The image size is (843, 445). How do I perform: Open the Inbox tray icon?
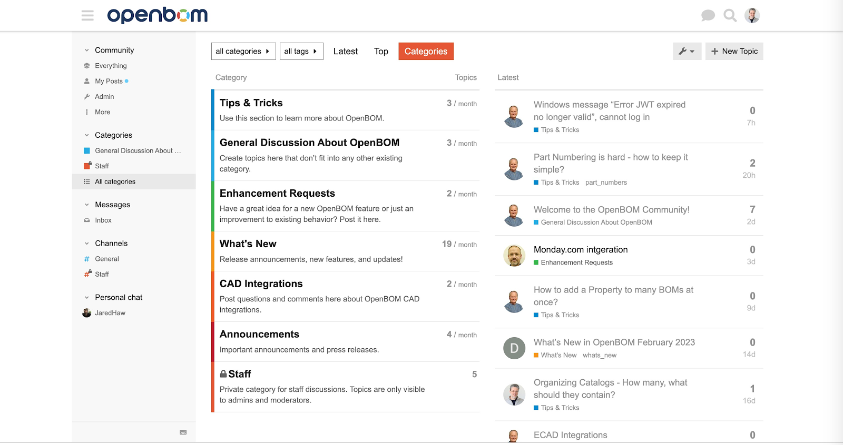pos(87,220)
